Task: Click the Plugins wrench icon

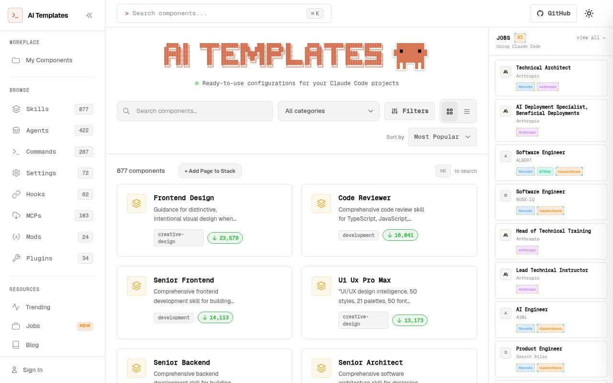Action: click(16, 258)
